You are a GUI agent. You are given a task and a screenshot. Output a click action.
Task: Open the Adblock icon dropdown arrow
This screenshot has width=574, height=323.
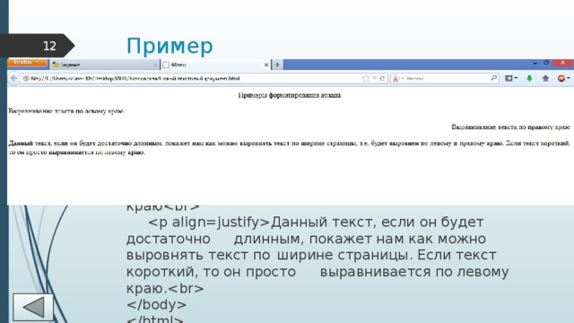(568, 78)
